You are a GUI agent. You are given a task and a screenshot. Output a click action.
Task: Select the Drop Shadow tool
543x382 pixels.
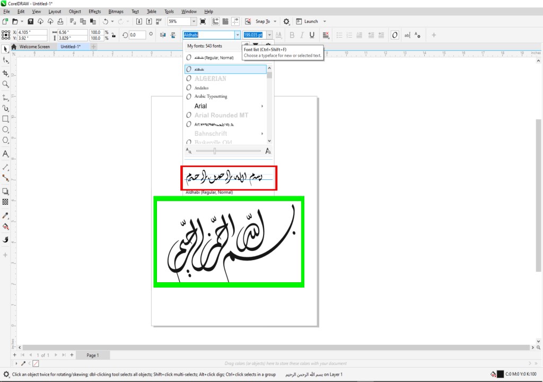tap(5, 192)
